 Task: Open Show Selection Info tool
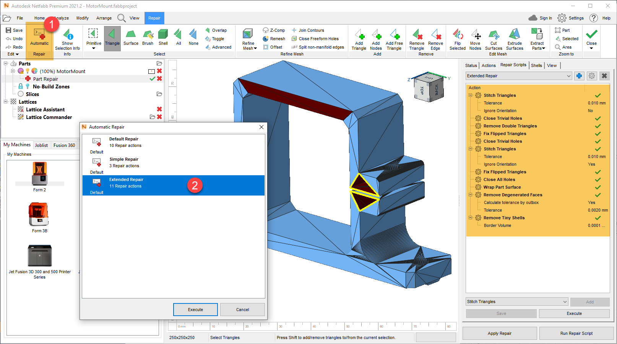pyautogui.click(x=68, y=39)
